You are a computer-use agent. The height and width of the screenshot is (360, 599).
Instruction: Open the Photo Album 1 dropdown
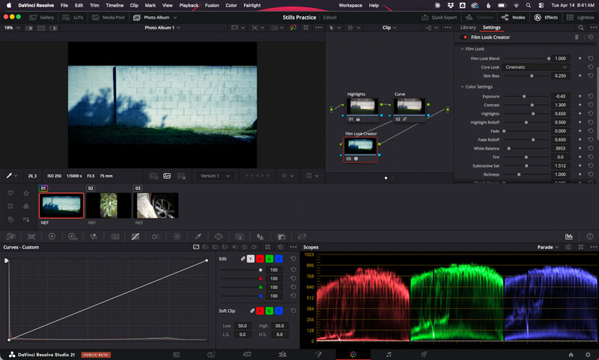(162, 28)
